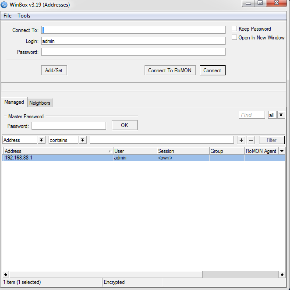Click the Connect button
Screen dimensions: 290x290
pos(212,70)
